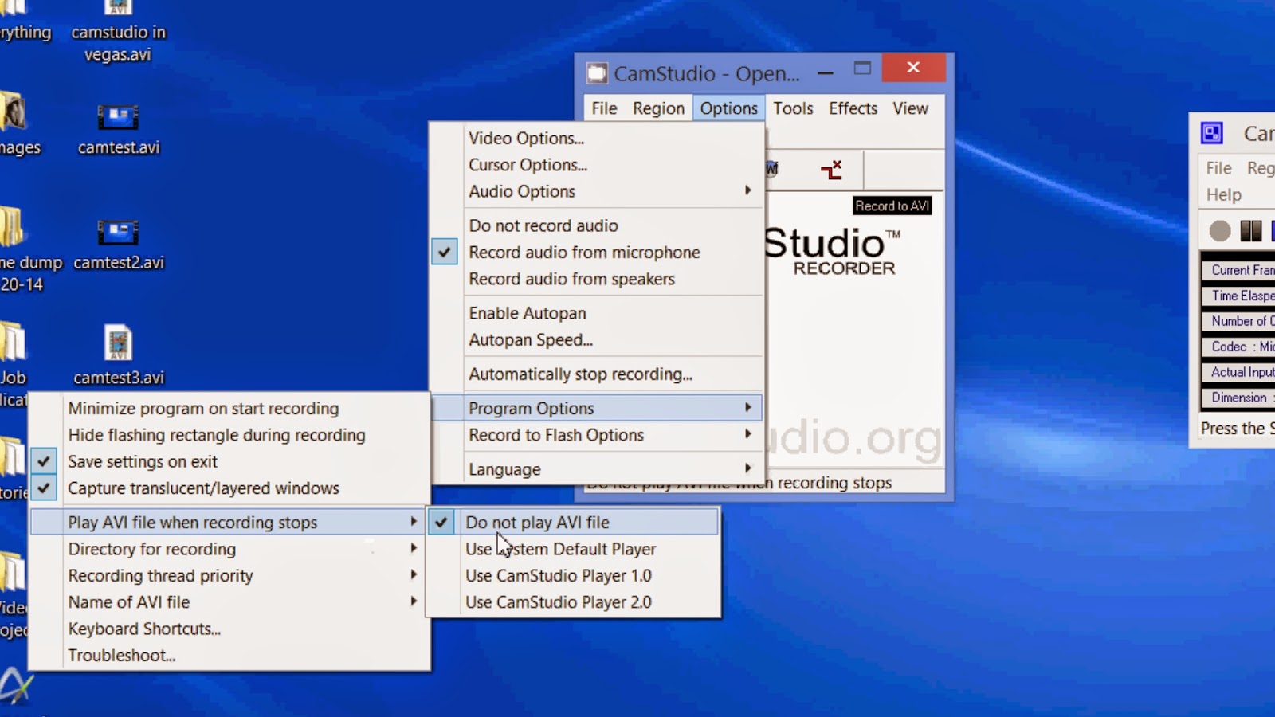The height and width of the screenshot is (717, 1275).
Task: Click the red stop recording toolbar icon
Action: coord(832,169)
